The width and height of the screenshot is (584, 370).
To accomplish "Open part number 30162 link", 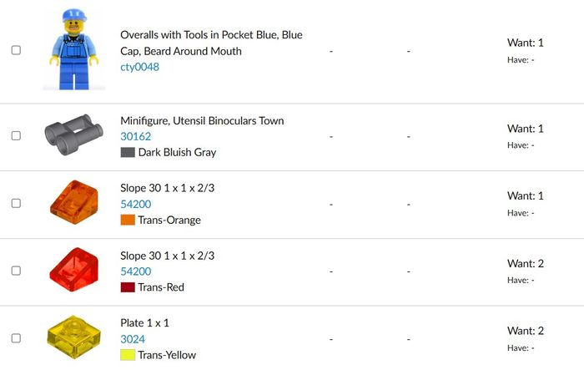I will tap(135, 136).
